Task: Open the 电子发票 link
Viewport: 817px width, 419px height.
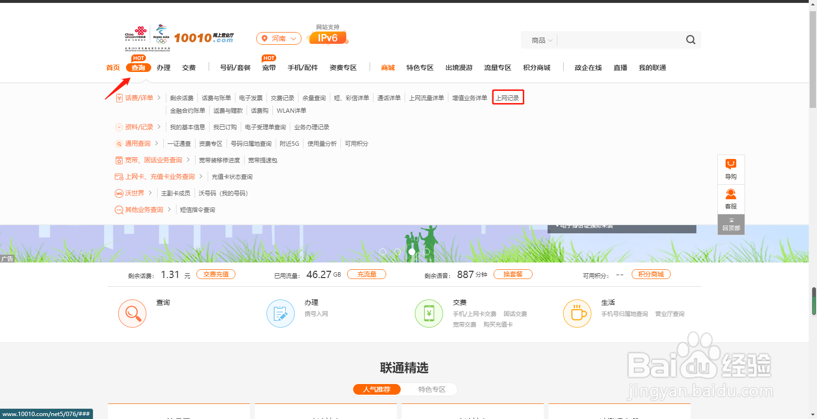Action: [251, 98]
